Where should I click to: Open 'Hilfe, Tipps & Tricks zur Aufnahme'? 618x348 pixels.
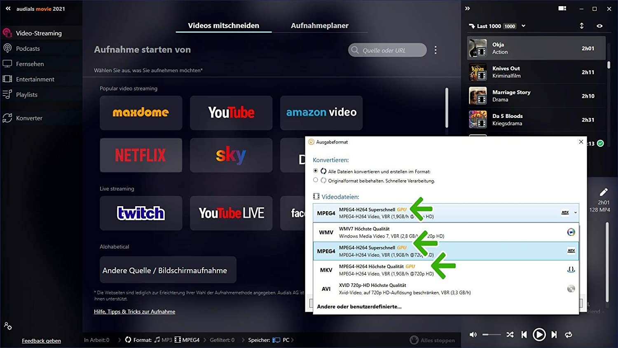[x=134, y=311]
